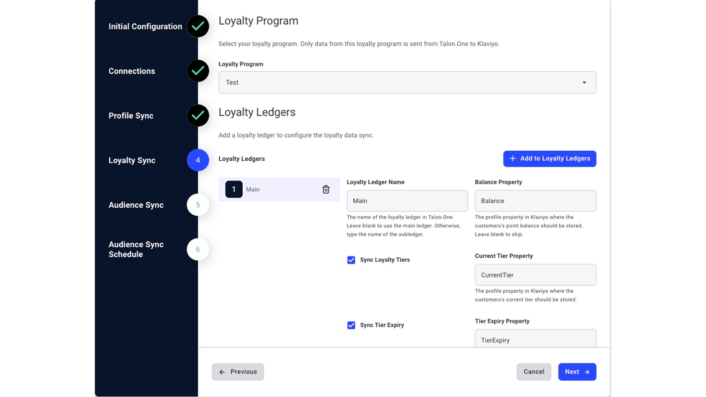Go to the Audience Sync step label

click(136, 205)
